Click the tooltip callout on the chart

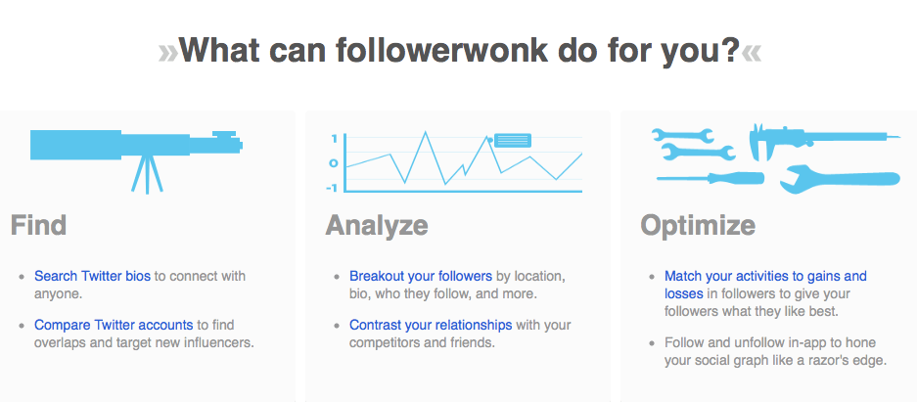click(x=512, y=141)
